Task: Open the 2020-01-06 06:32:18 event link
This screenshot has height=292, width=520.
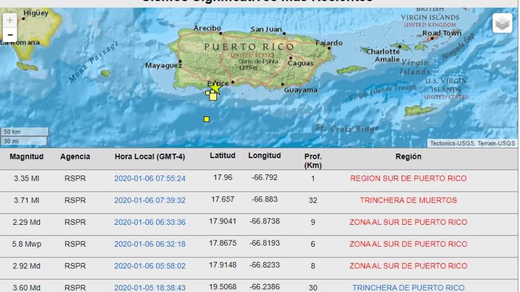Action: click(150, 244)
